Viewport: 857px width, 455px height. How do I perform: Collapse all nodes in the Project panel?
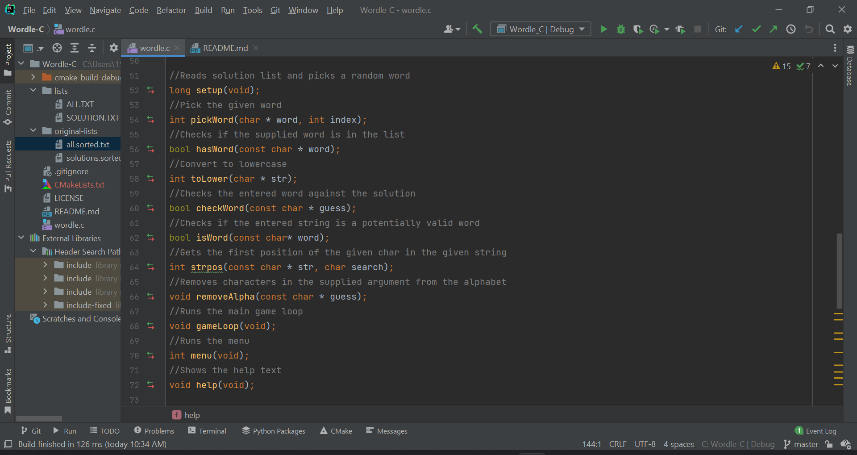pos(92,48)
